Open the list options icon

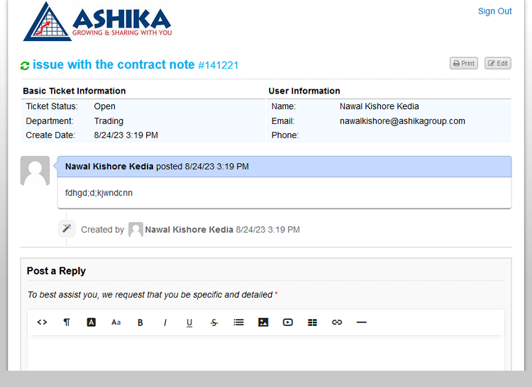238,322
